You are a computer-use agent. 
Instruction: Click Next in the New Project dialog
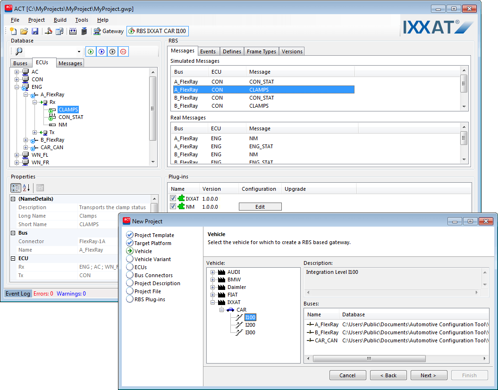(429, 375)
